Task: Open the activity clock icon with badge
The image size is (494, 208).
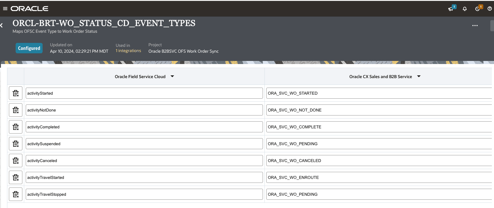Action: tap(477, 9)
